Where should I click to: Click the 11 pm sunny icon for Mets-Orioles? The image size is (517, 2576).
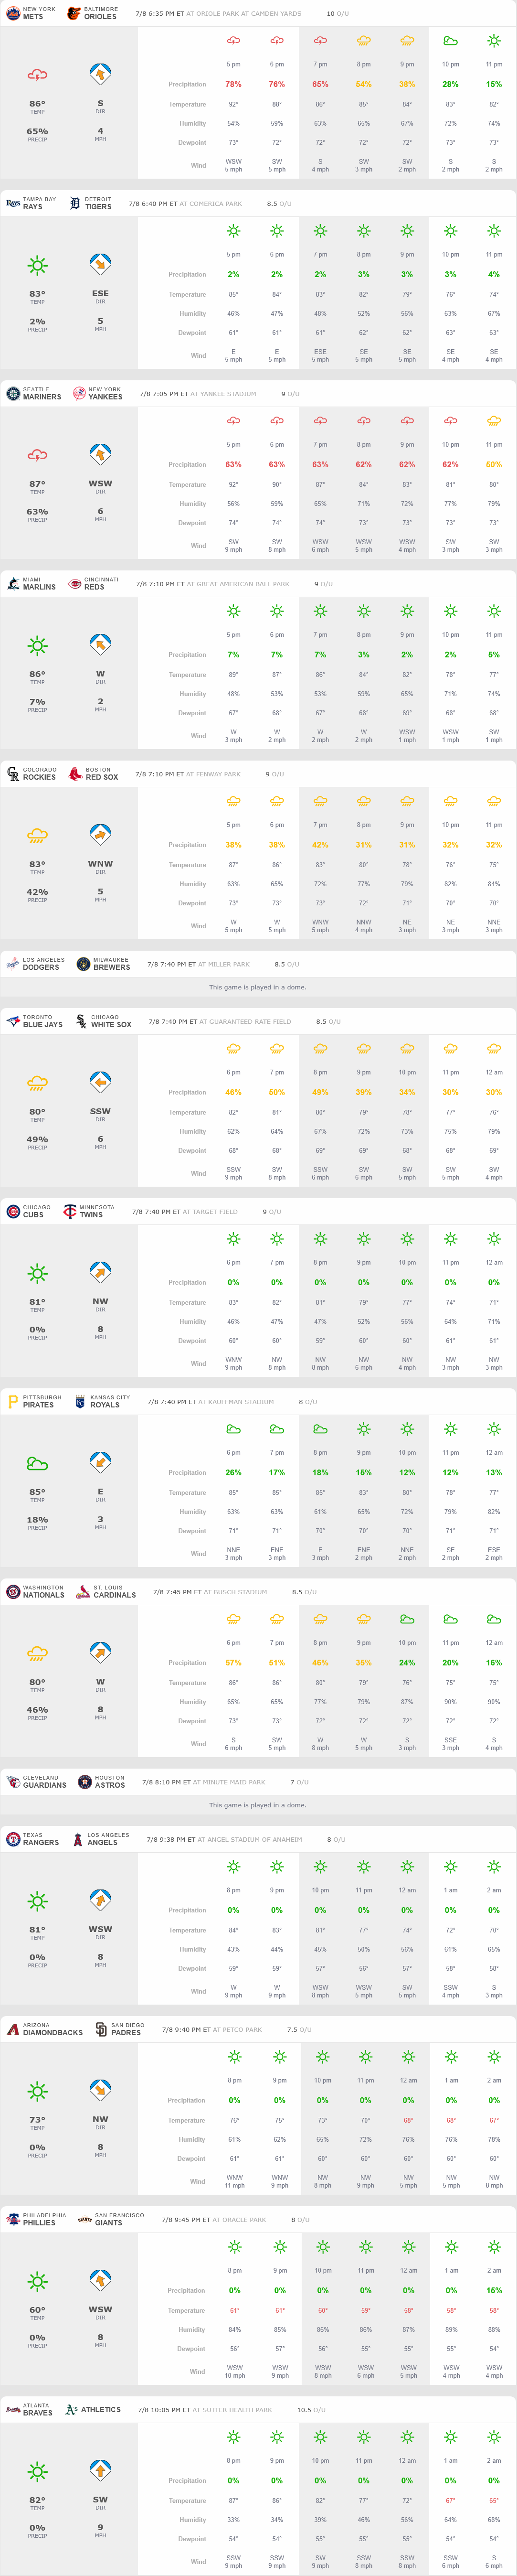pyautogui.click(x=494, y=41)
